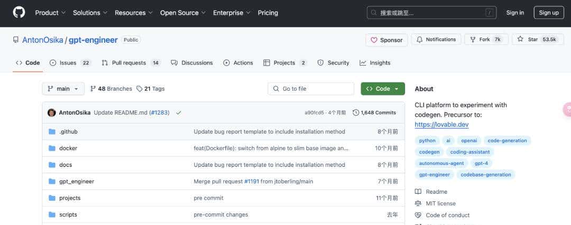The height and width of the screenshot is (225, 571).
Task: Sponsor this repository
Action: pyautogui.click(x=386, y=40)
